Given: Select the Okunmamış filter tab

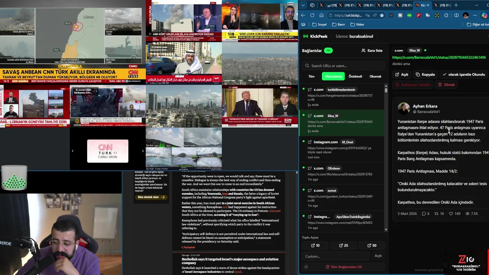Looking at the screenshot, I should coord(333,76).
